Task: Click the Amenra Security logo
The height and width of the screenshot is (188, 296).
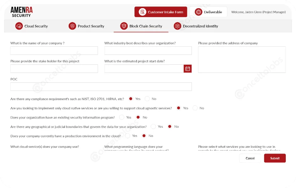Action: pyautogui.click(x=22, y=12)
